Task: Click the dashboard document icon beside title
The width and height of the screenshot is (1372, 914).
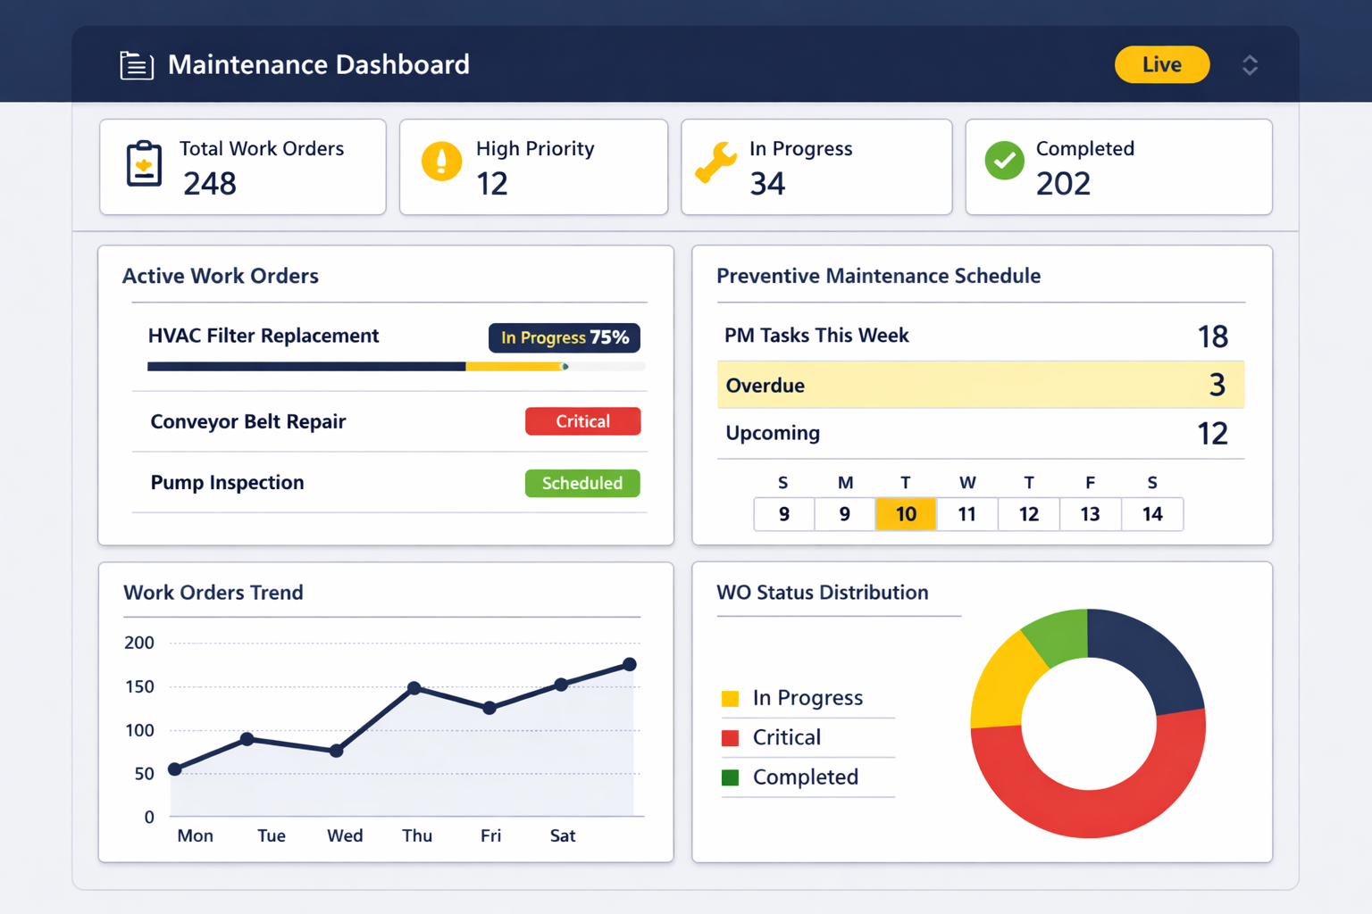Action: point(137,65)
